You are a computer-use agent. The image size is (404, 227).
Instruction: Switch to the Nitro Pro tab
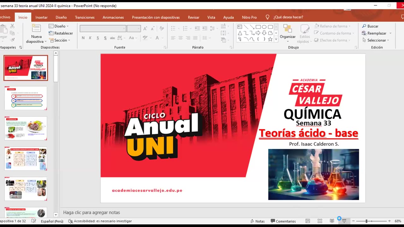(x=249, y=17)
